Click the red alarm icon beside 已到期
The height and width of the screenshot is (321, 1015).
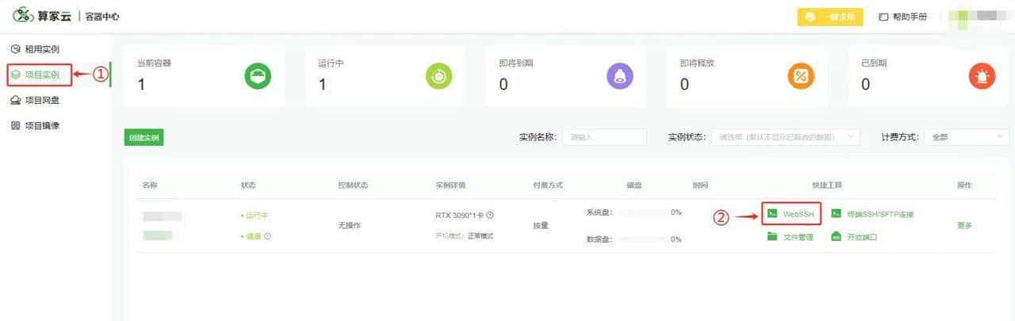[982, 75]
